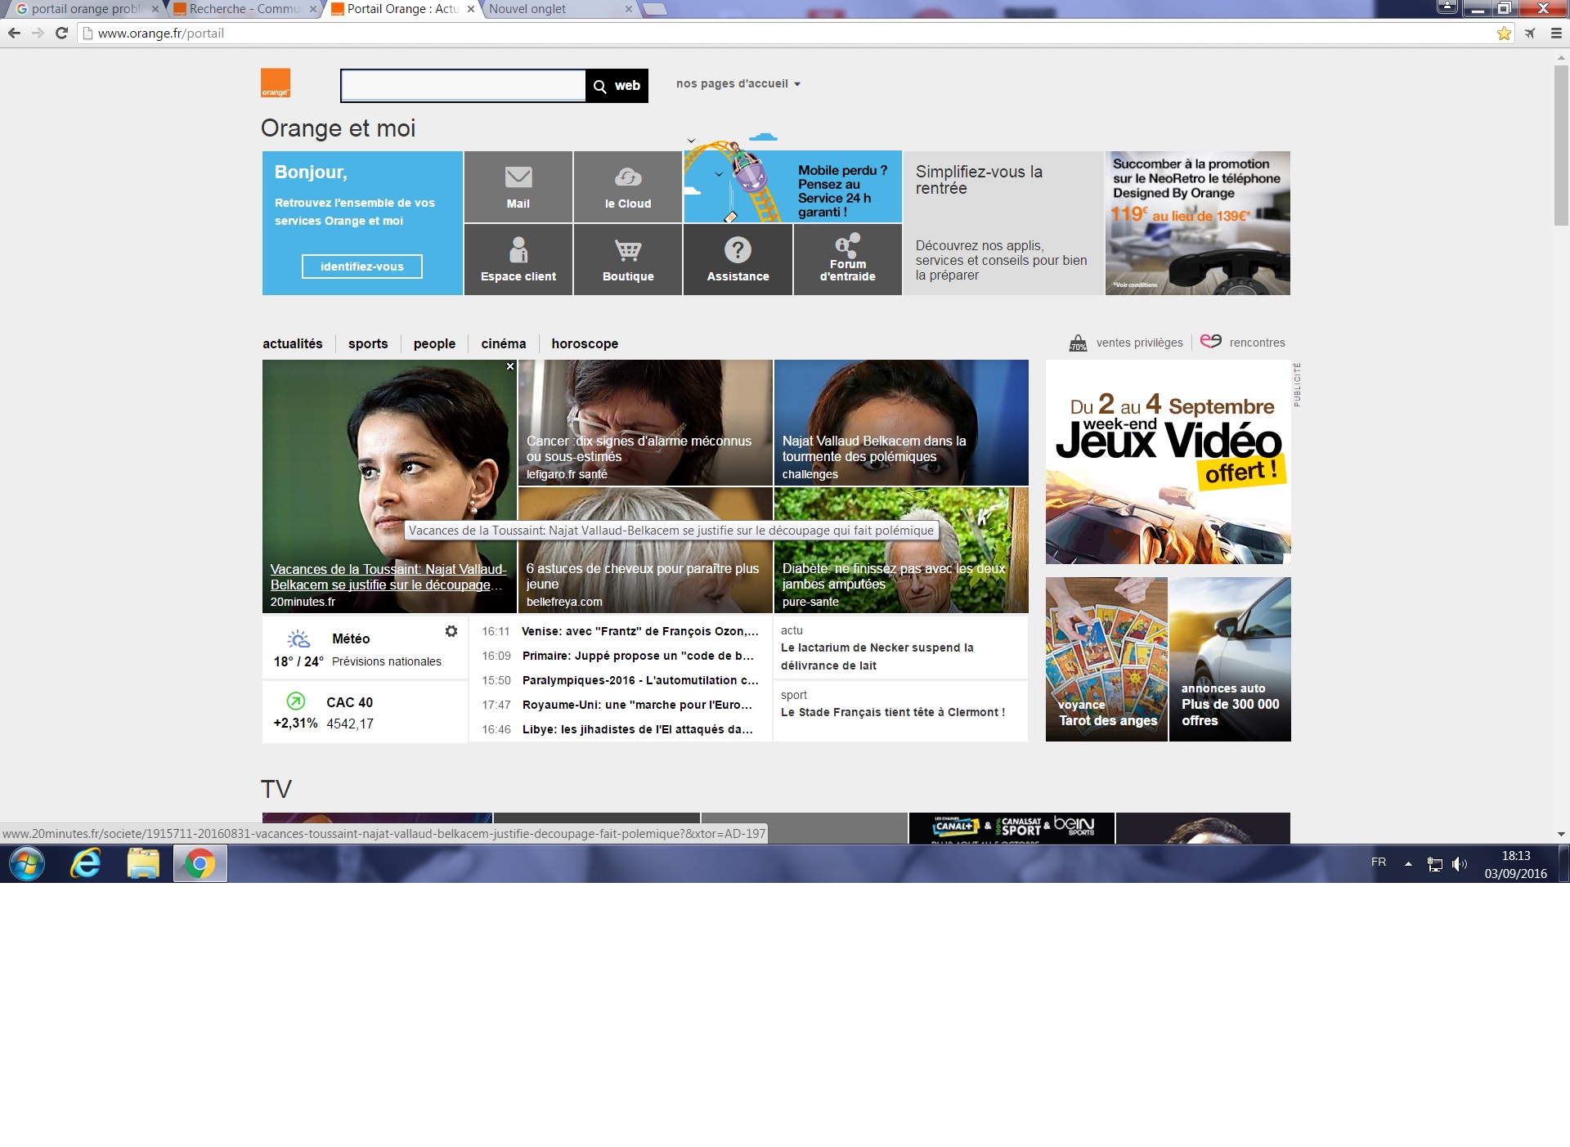The image size is (1570, 1147).
Task: Click the Météo settings gear icon
Action: coord(451,631)
